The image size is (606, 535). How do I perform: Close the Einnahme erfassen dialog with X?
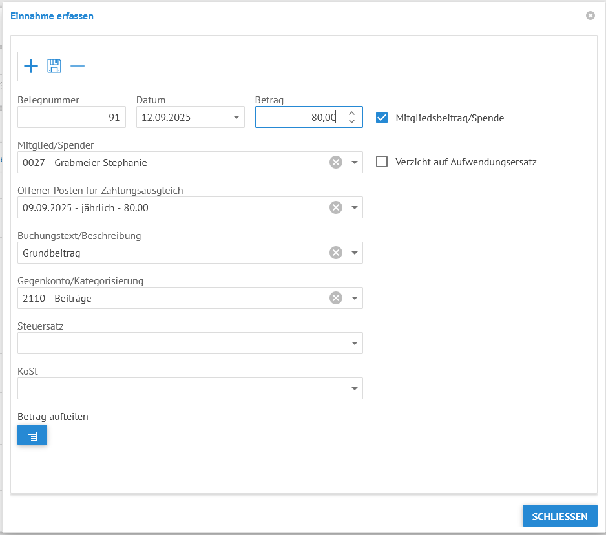coord(590,16)
